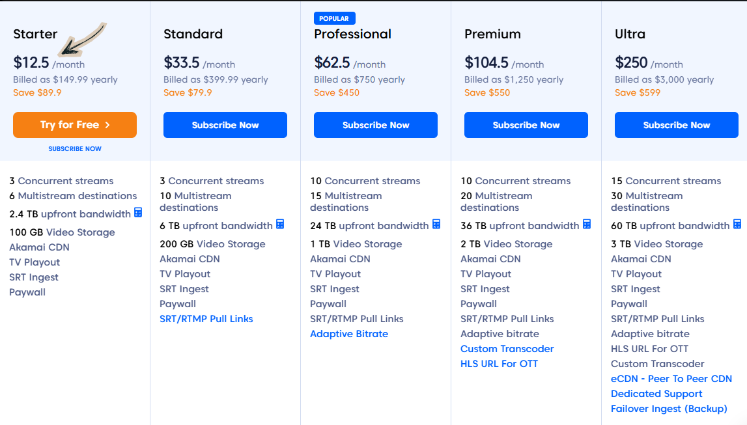Subscribe to the Premium plan
Screen dimensions: 747x425
pyautogui.click(x=526, y=124)
